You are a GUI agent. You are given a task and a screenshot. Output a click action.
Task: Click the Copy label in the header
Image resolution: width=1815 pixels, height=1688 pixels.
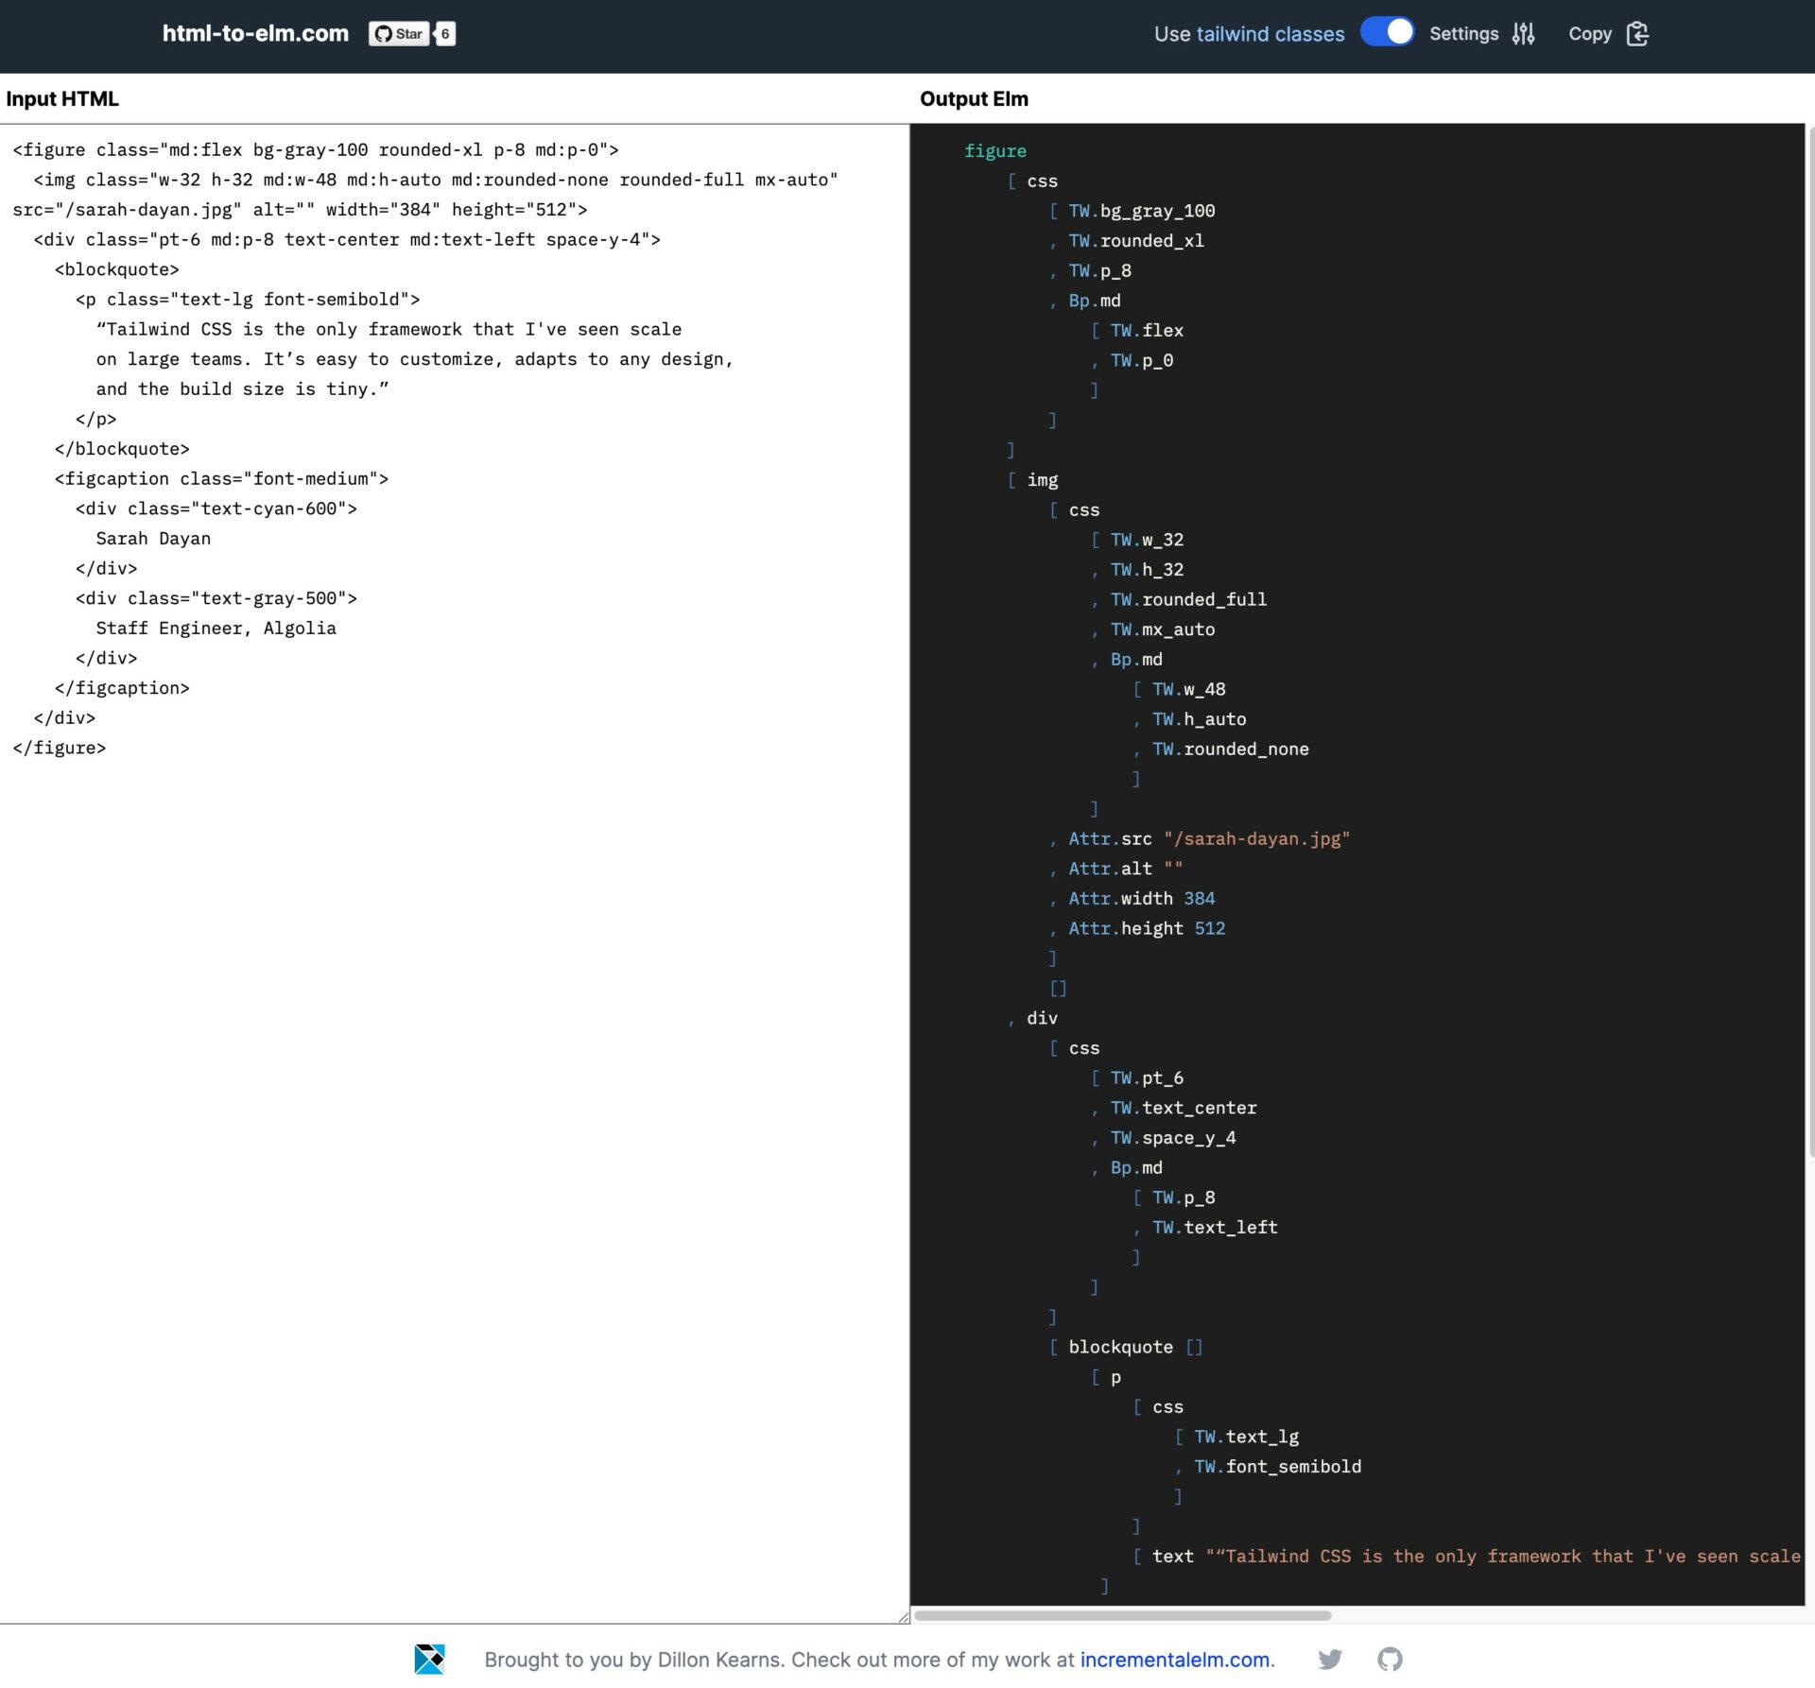1590,34
